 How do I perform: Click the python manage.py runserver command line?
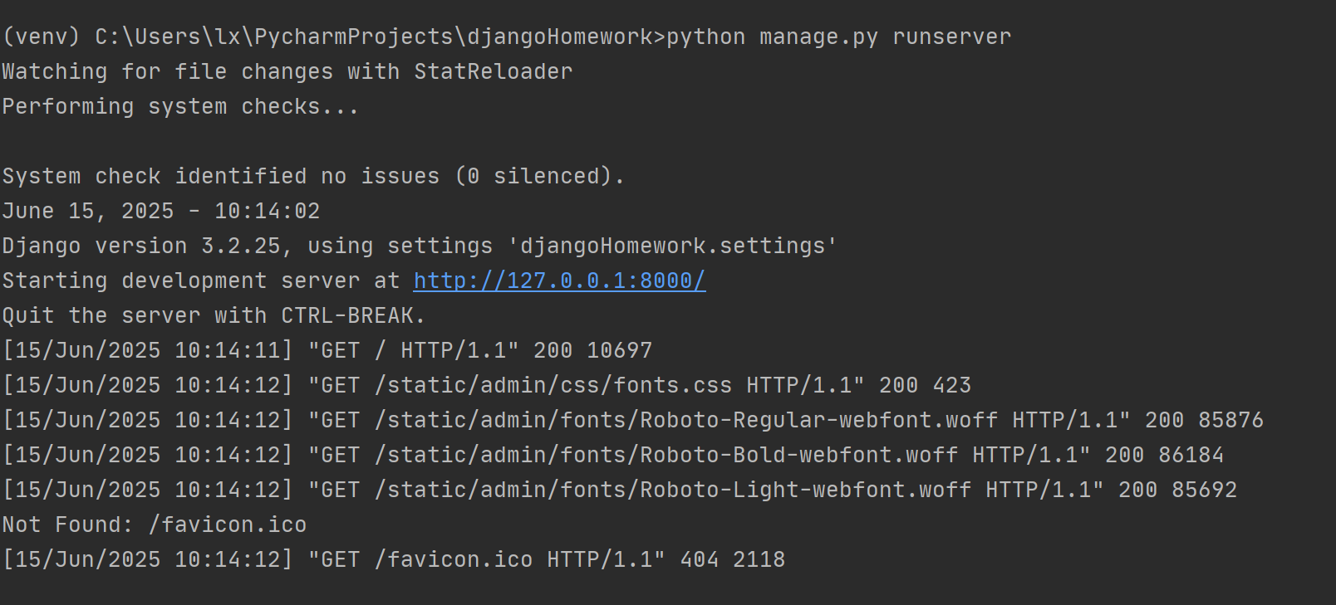[x=507, y=37]
